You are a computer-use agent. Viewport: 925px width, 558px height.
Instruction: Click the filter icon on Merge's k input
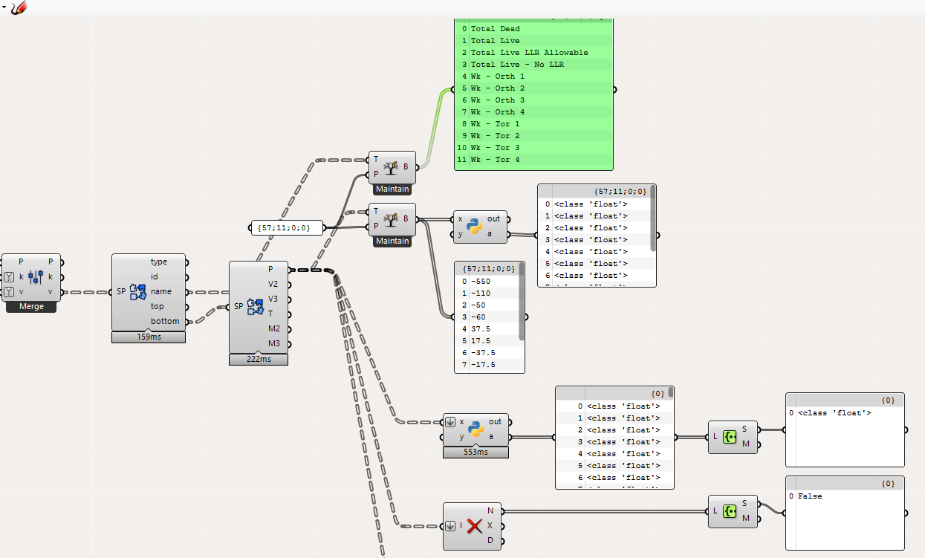(x=10, y=277)
